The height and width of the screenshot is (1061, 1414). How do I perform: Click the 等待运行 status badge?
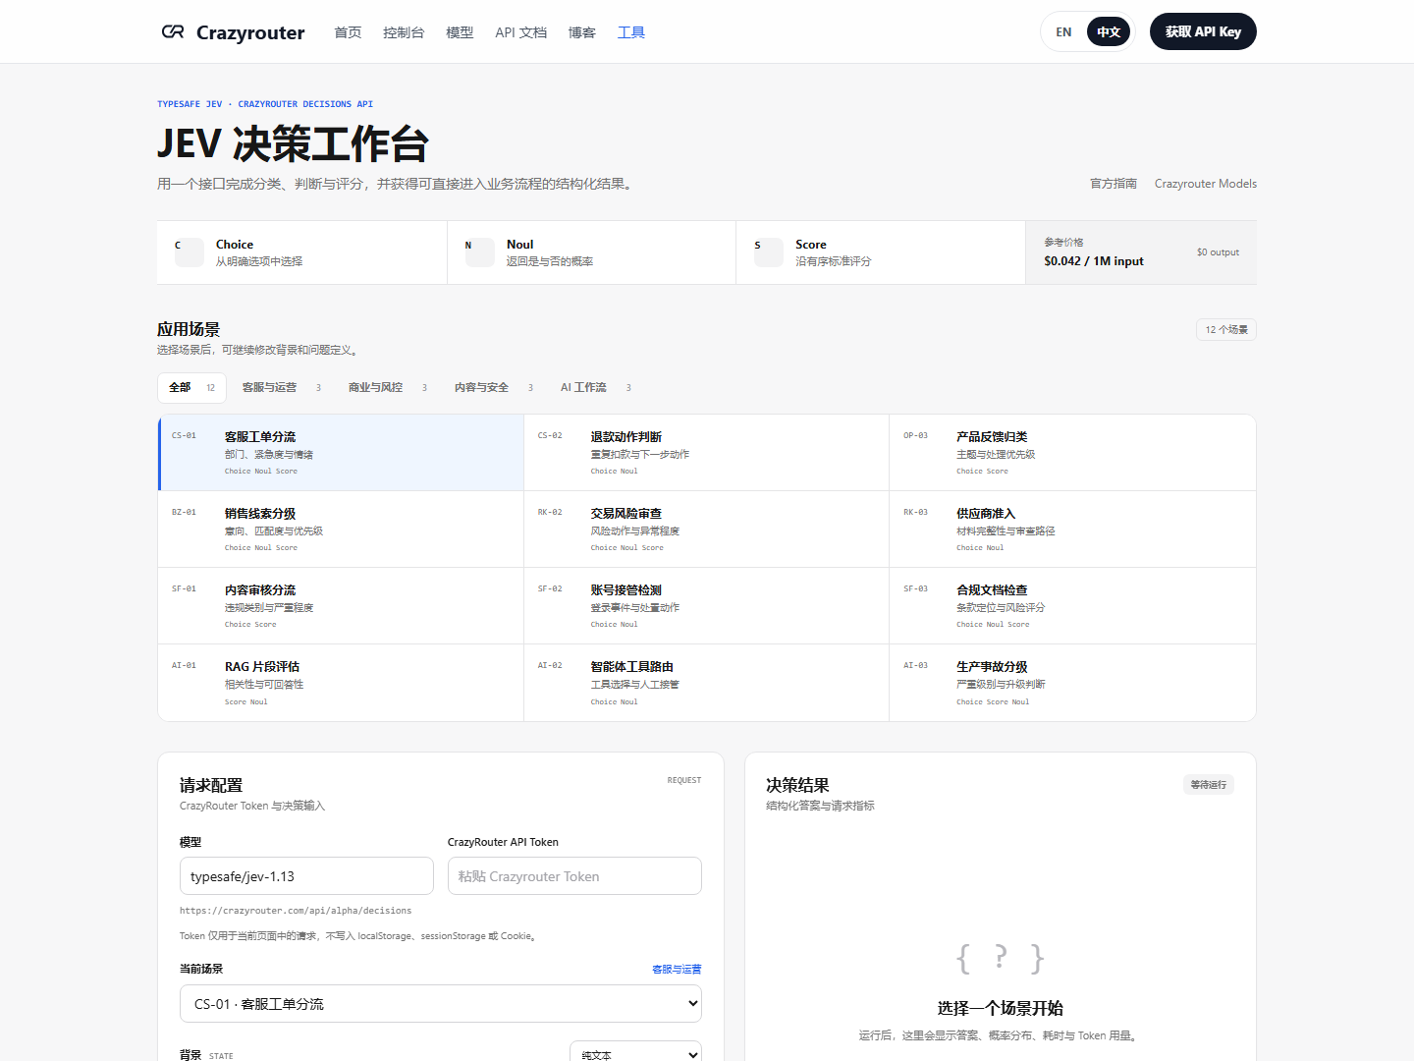[x=1209, y=785]
